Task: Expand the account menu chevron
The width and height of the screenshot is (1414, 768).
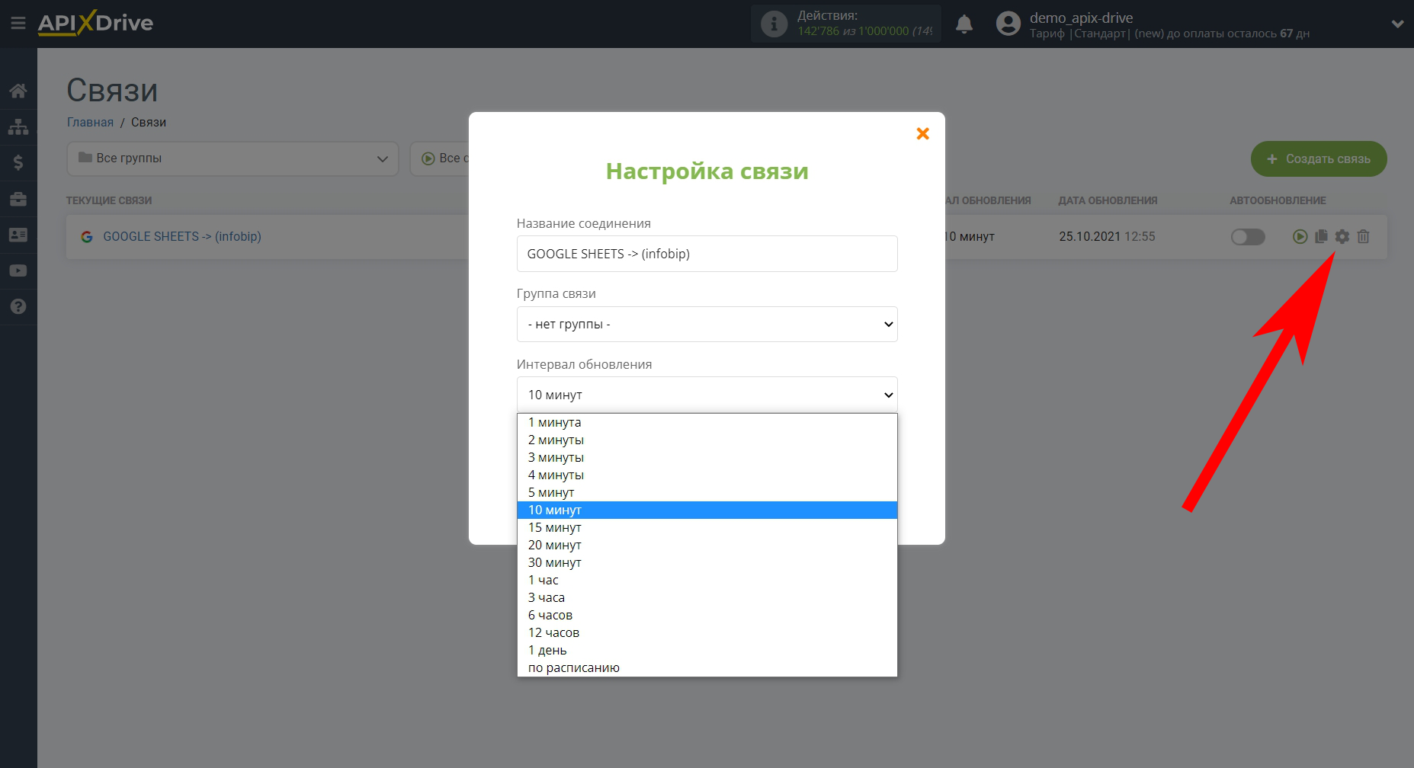Action: (x=1397, y=24)
